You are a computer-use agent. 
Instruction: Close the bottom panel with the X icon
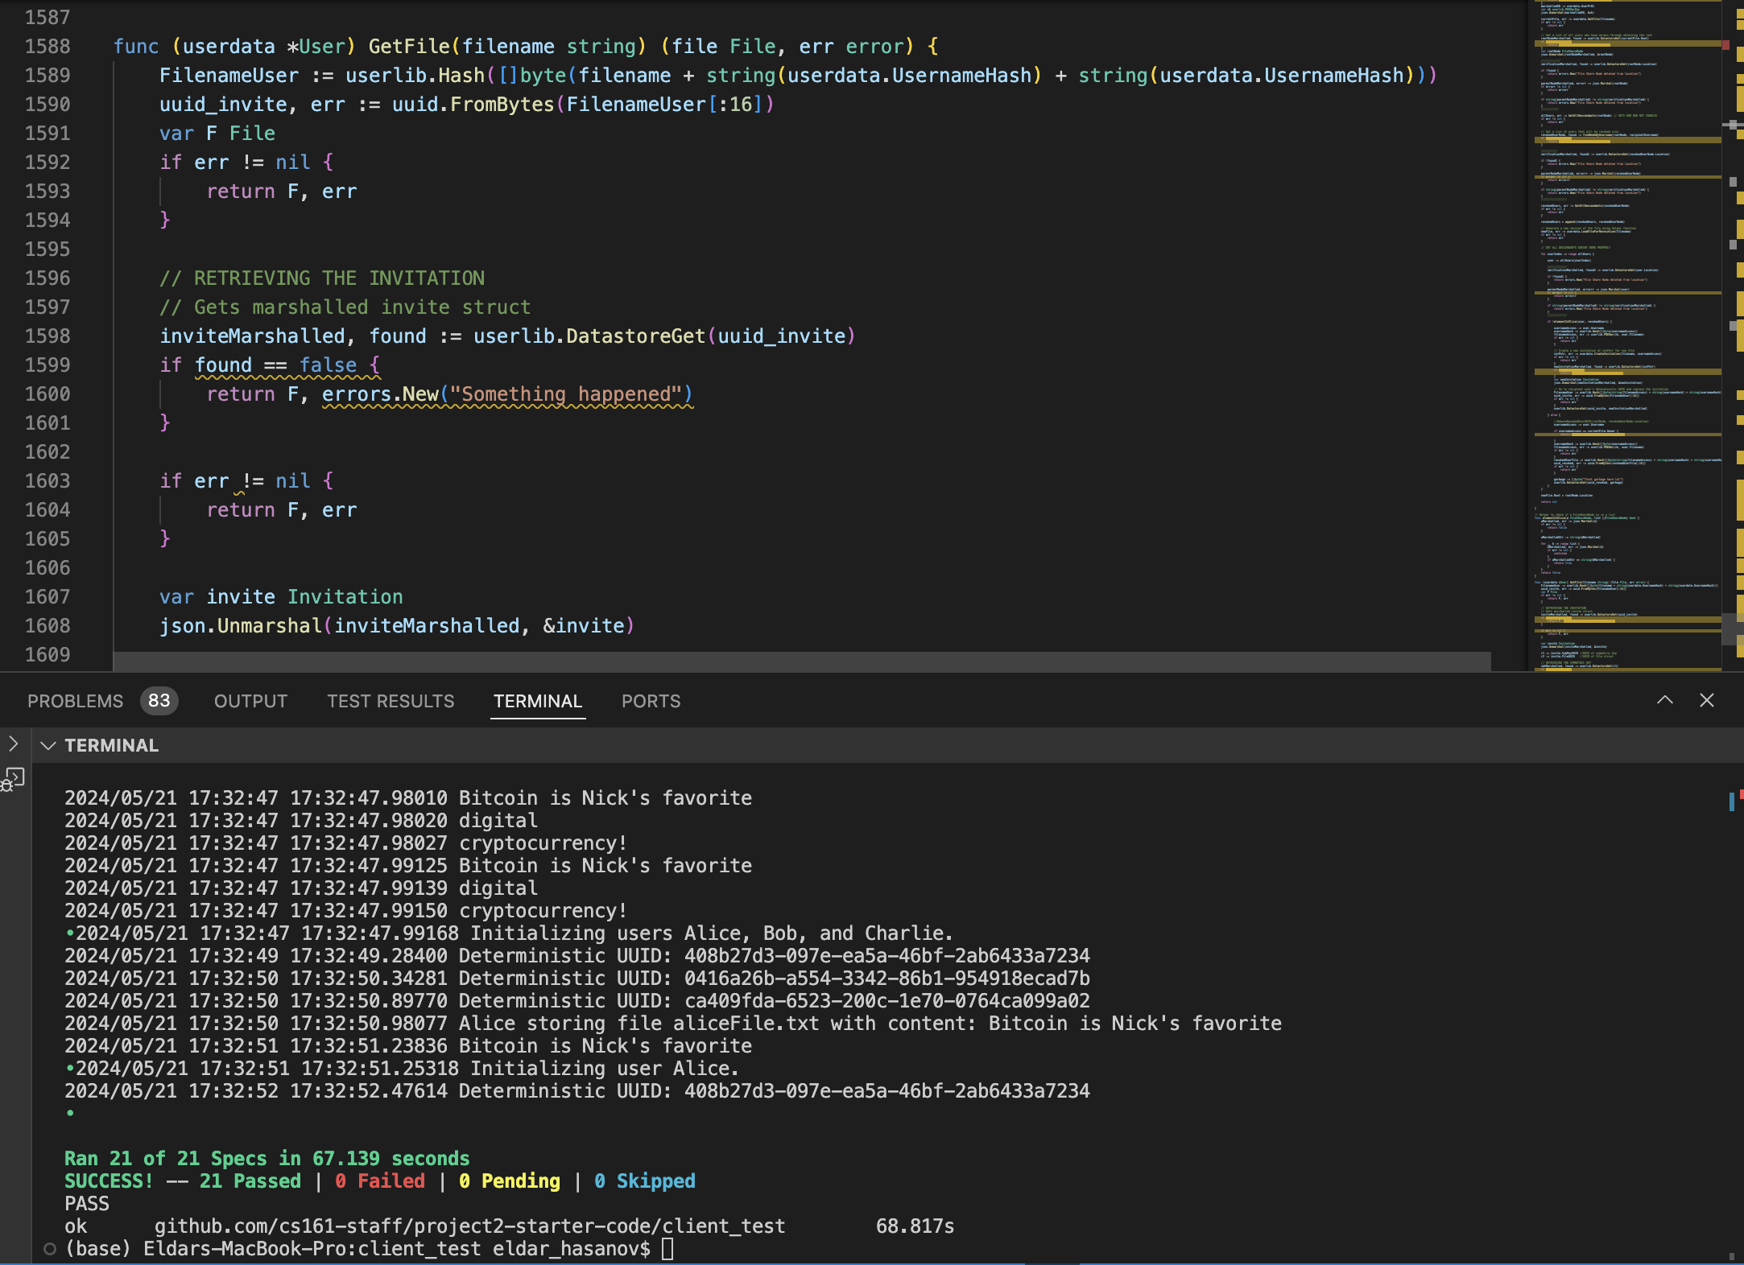[1706, 700]
